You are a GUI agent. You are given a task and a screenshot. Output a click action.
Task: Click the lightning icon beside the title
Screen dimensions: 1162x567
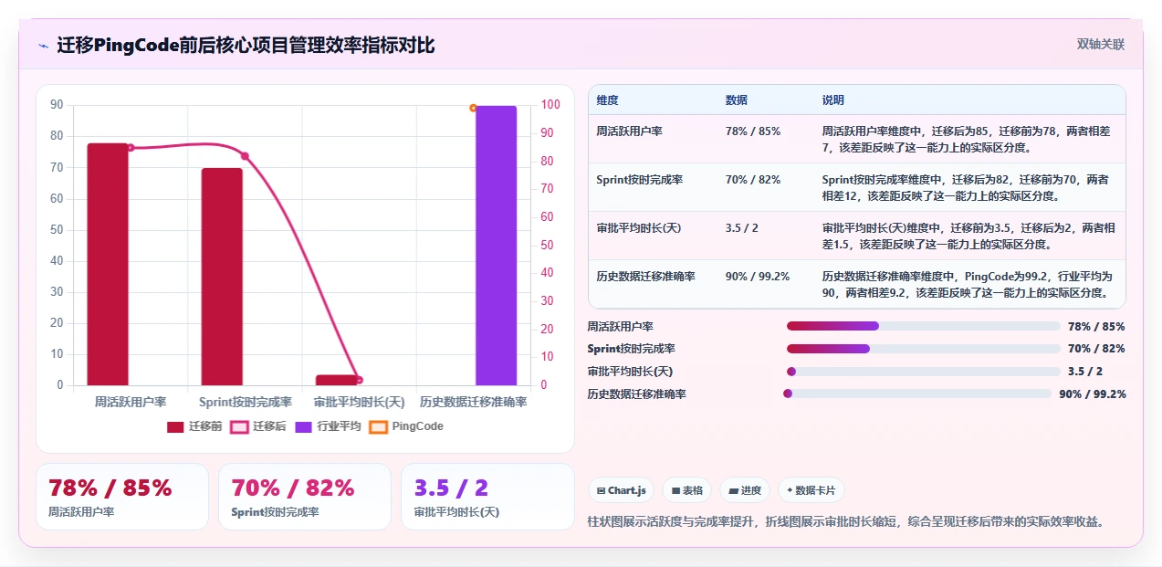[43, 45]
